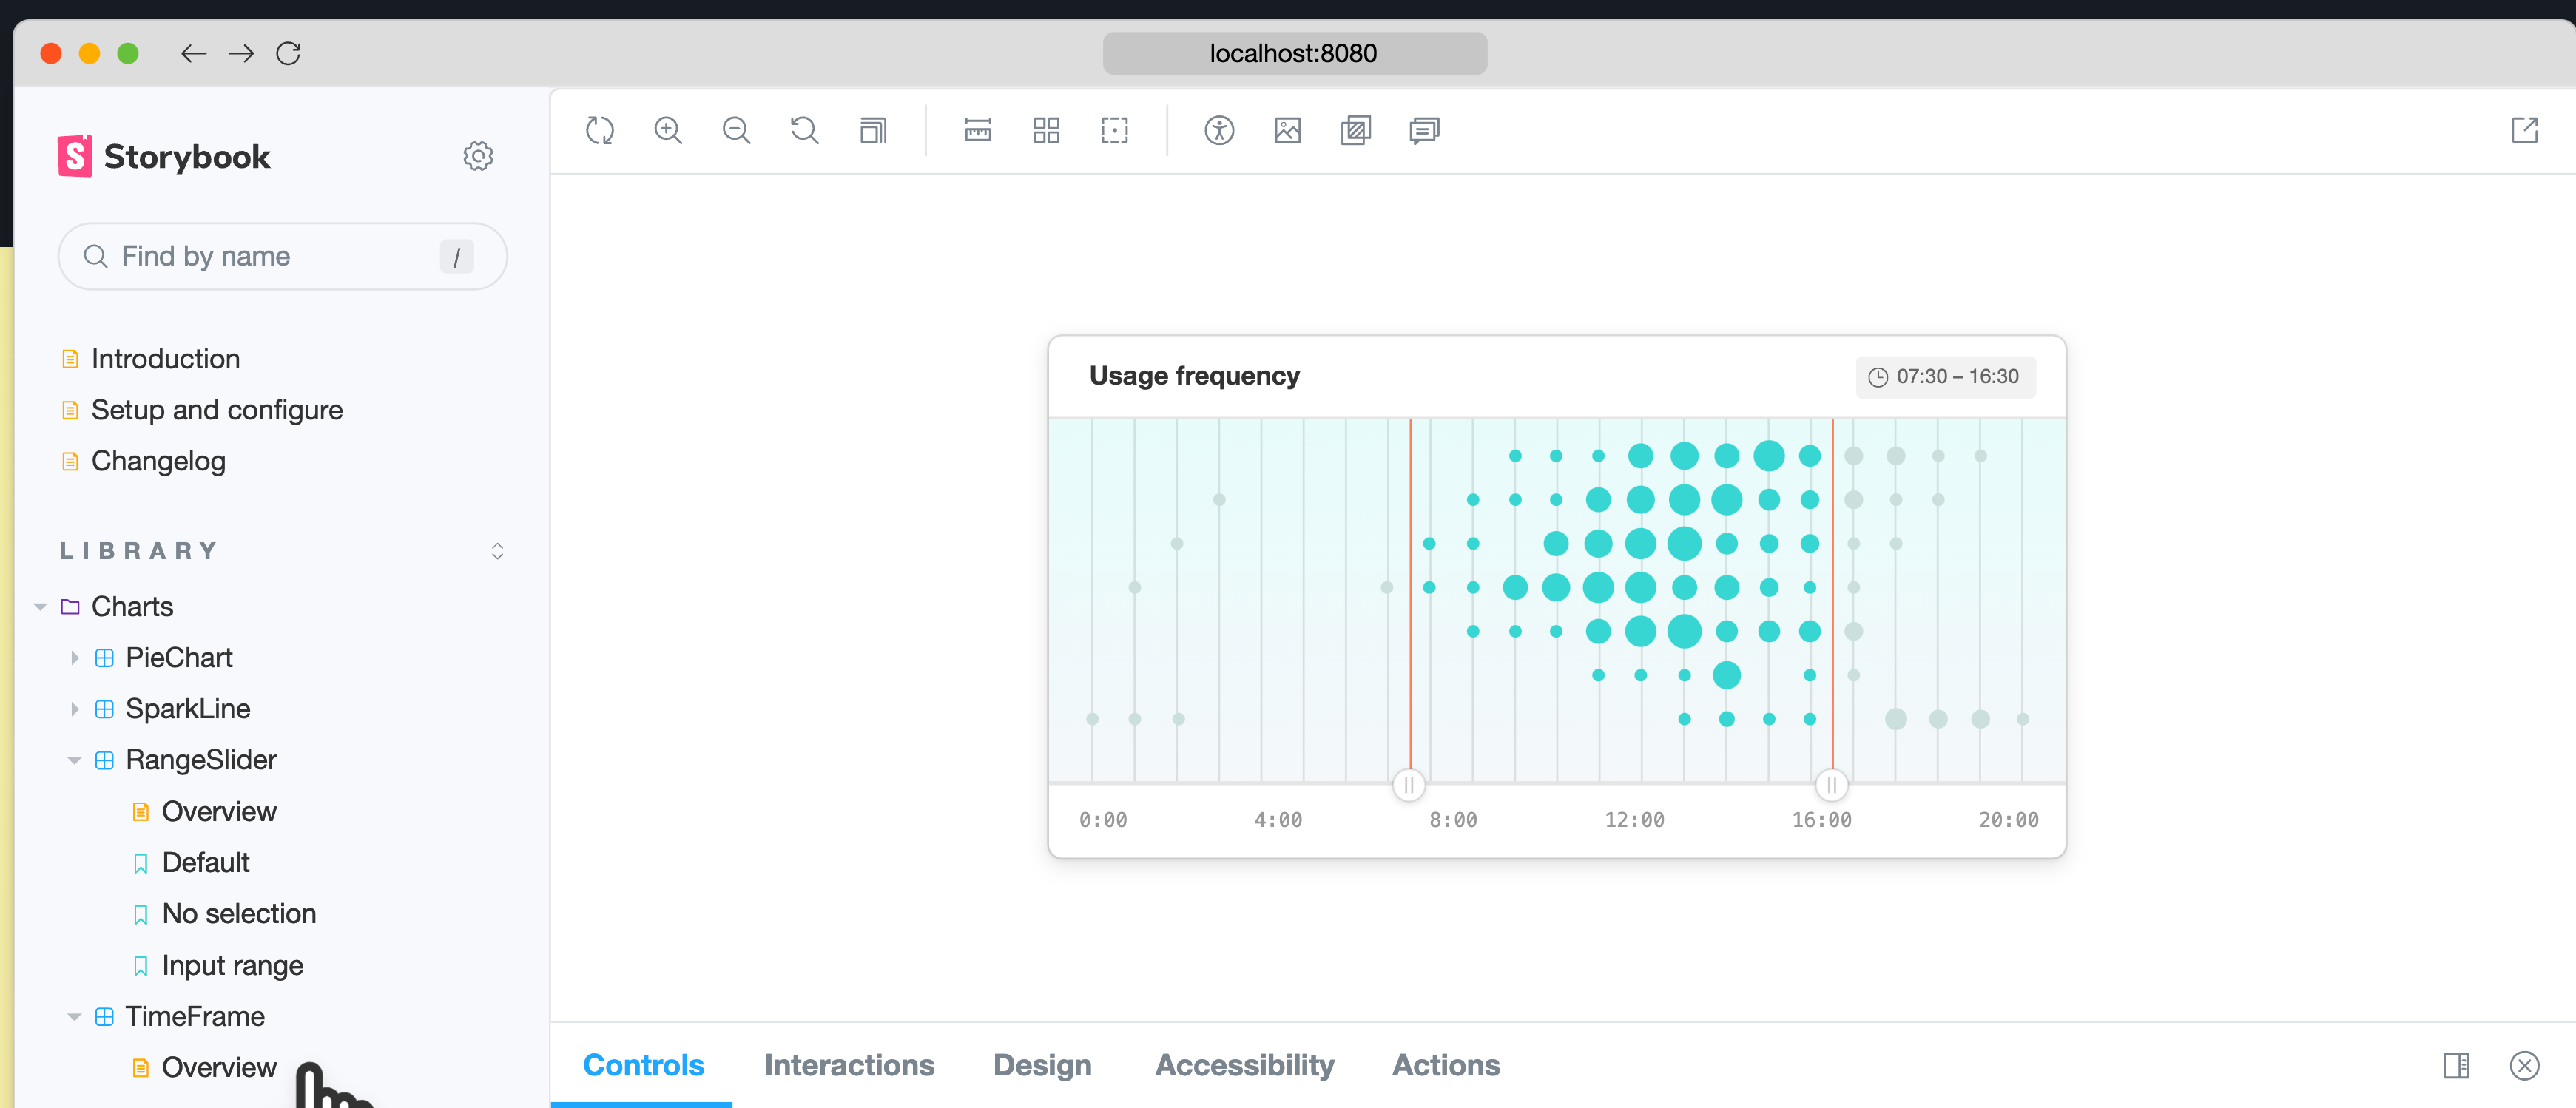Open the RangeSlider Default story
The height and width of the screenshot is (1108, 2576).
point(205,862)
